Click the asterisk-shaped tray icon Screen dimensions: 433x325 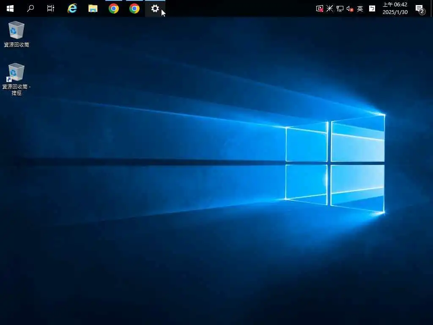tap(329, 8)
